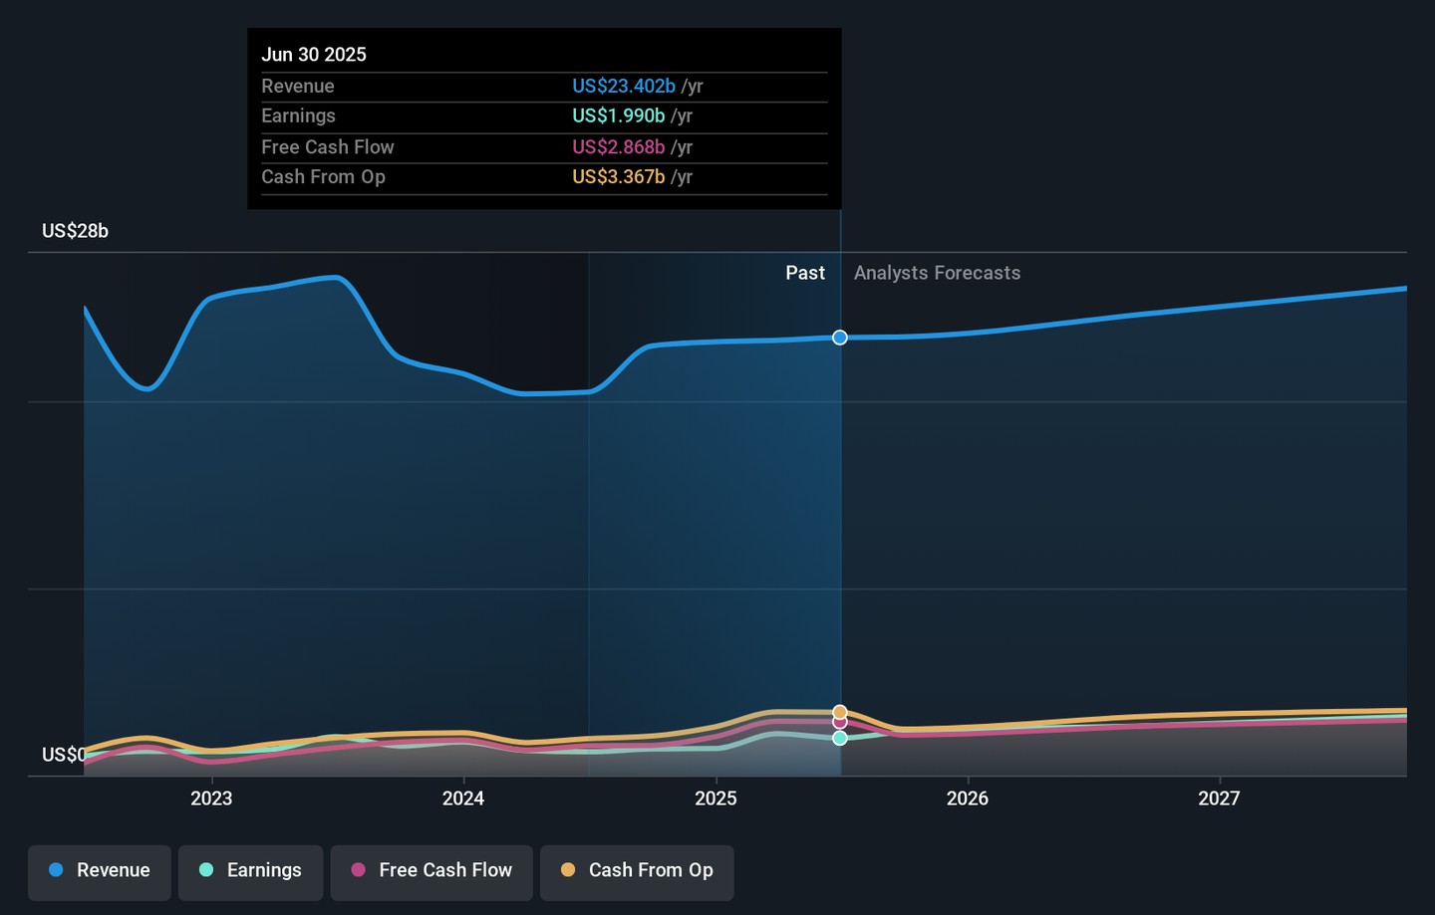Select the teal Earnings data point marker
This screenshot has width=1435, height=915.
pos(840,738)
